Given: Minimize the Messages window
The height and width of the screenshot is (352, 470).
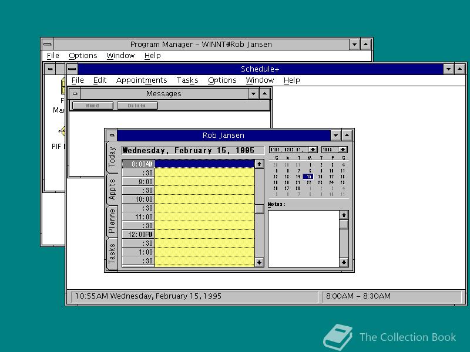Looking at the screenshot, I should (x=253, y=94).
